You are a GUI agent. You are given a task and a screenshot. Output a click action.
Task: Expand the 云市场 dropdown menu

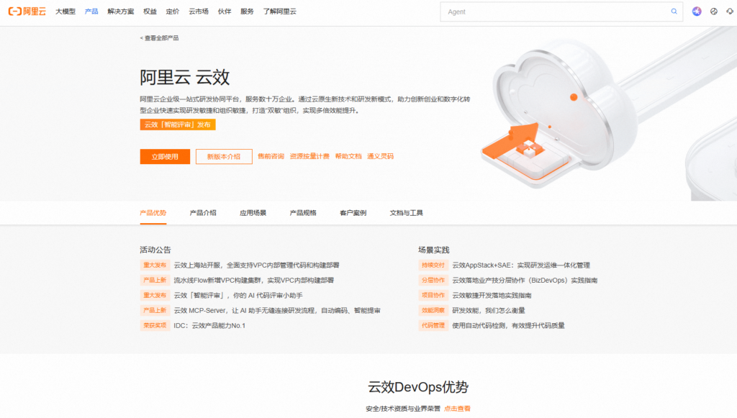point(198,12)
